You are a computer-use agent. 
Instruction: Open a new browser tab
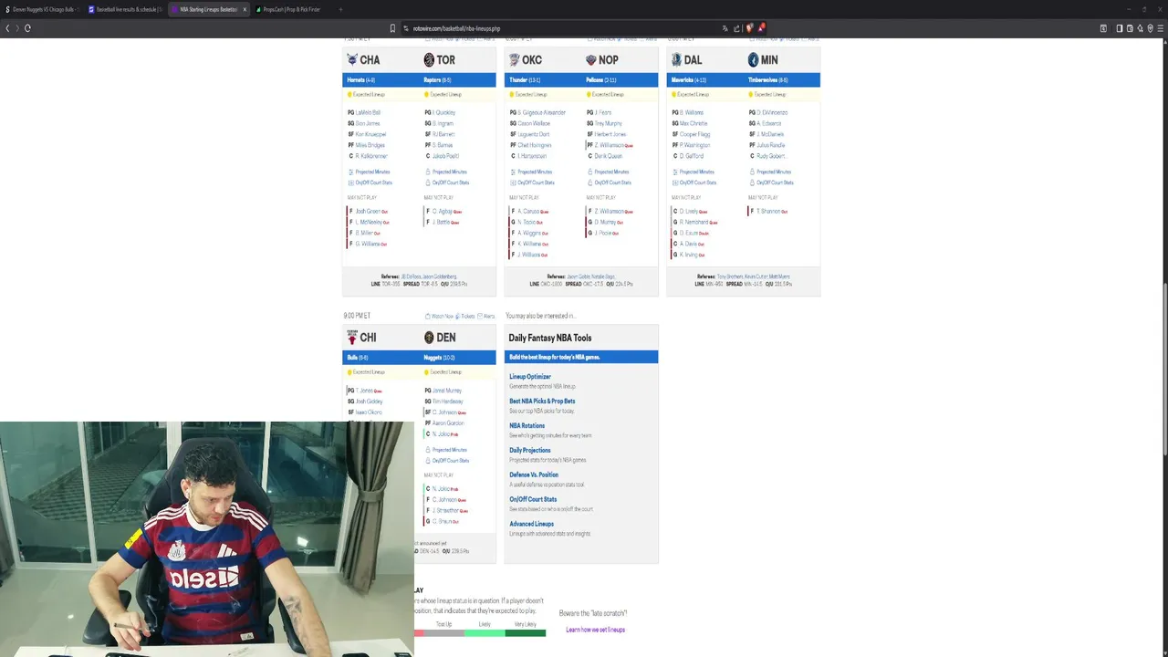pos(340,9)
